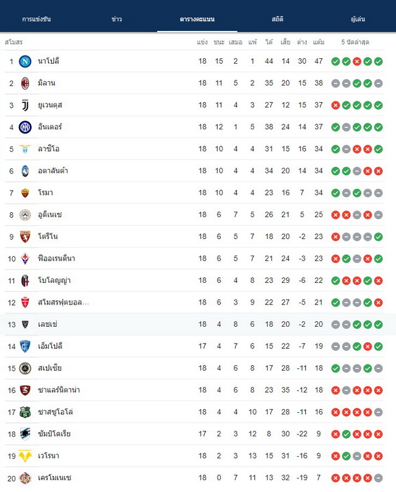Select the การแข่งขัน tab

point(37,19)
